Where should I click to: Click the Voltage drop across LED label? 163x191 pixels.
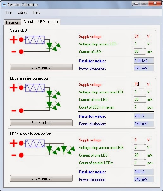point(98,44)
